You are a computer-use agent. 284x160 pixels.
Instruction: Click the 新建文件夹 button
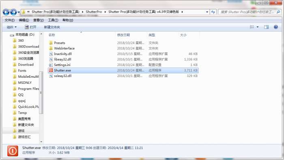tap(52, 27)
